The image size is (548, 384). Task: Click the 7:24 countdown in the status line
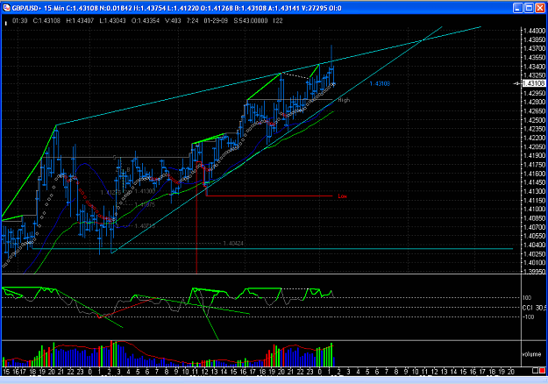click(x=193, y=21)
